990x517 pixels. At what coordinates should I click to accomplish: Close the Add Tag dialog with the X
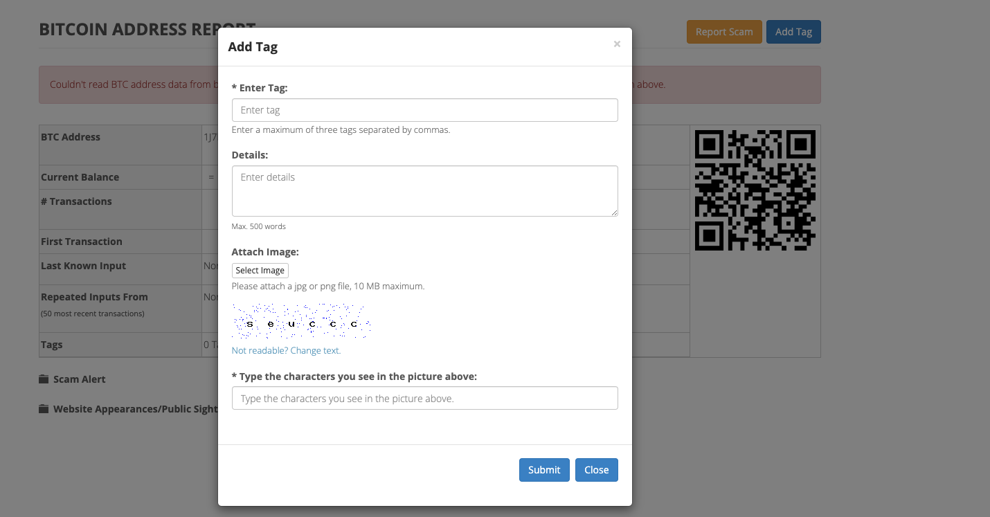617,44
